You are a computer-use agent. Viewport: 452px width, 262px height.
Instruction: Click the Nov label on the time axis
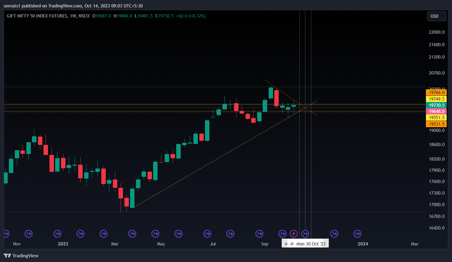coord(17,244)
